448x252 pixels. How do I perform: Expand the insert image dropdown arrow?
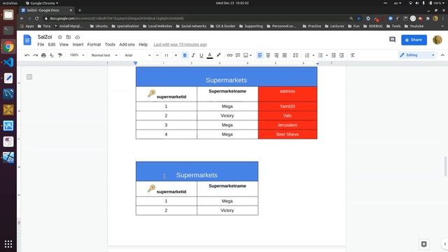[251, 55]
